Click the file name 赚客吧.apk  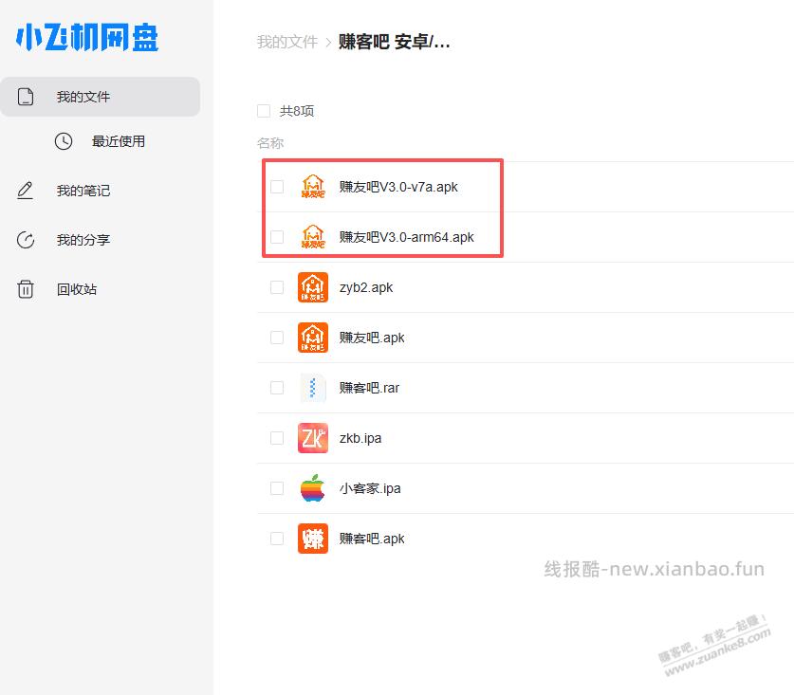pyautogui.click(x=372, y=539)
